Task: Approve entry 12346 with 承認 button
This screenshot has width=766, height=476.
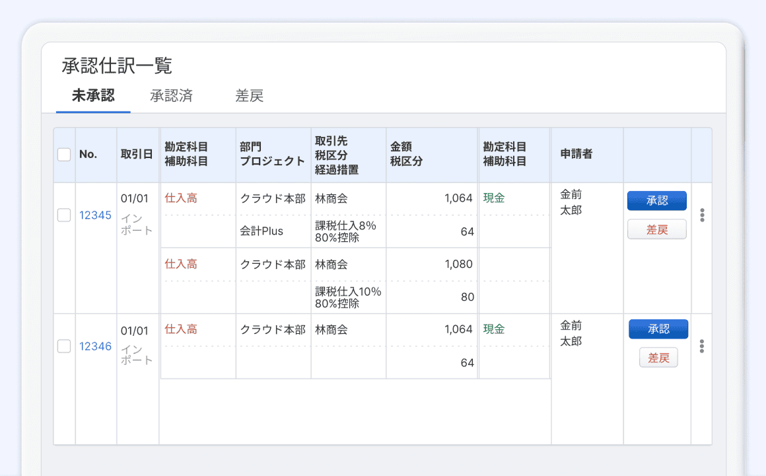Action: (658, 329)
